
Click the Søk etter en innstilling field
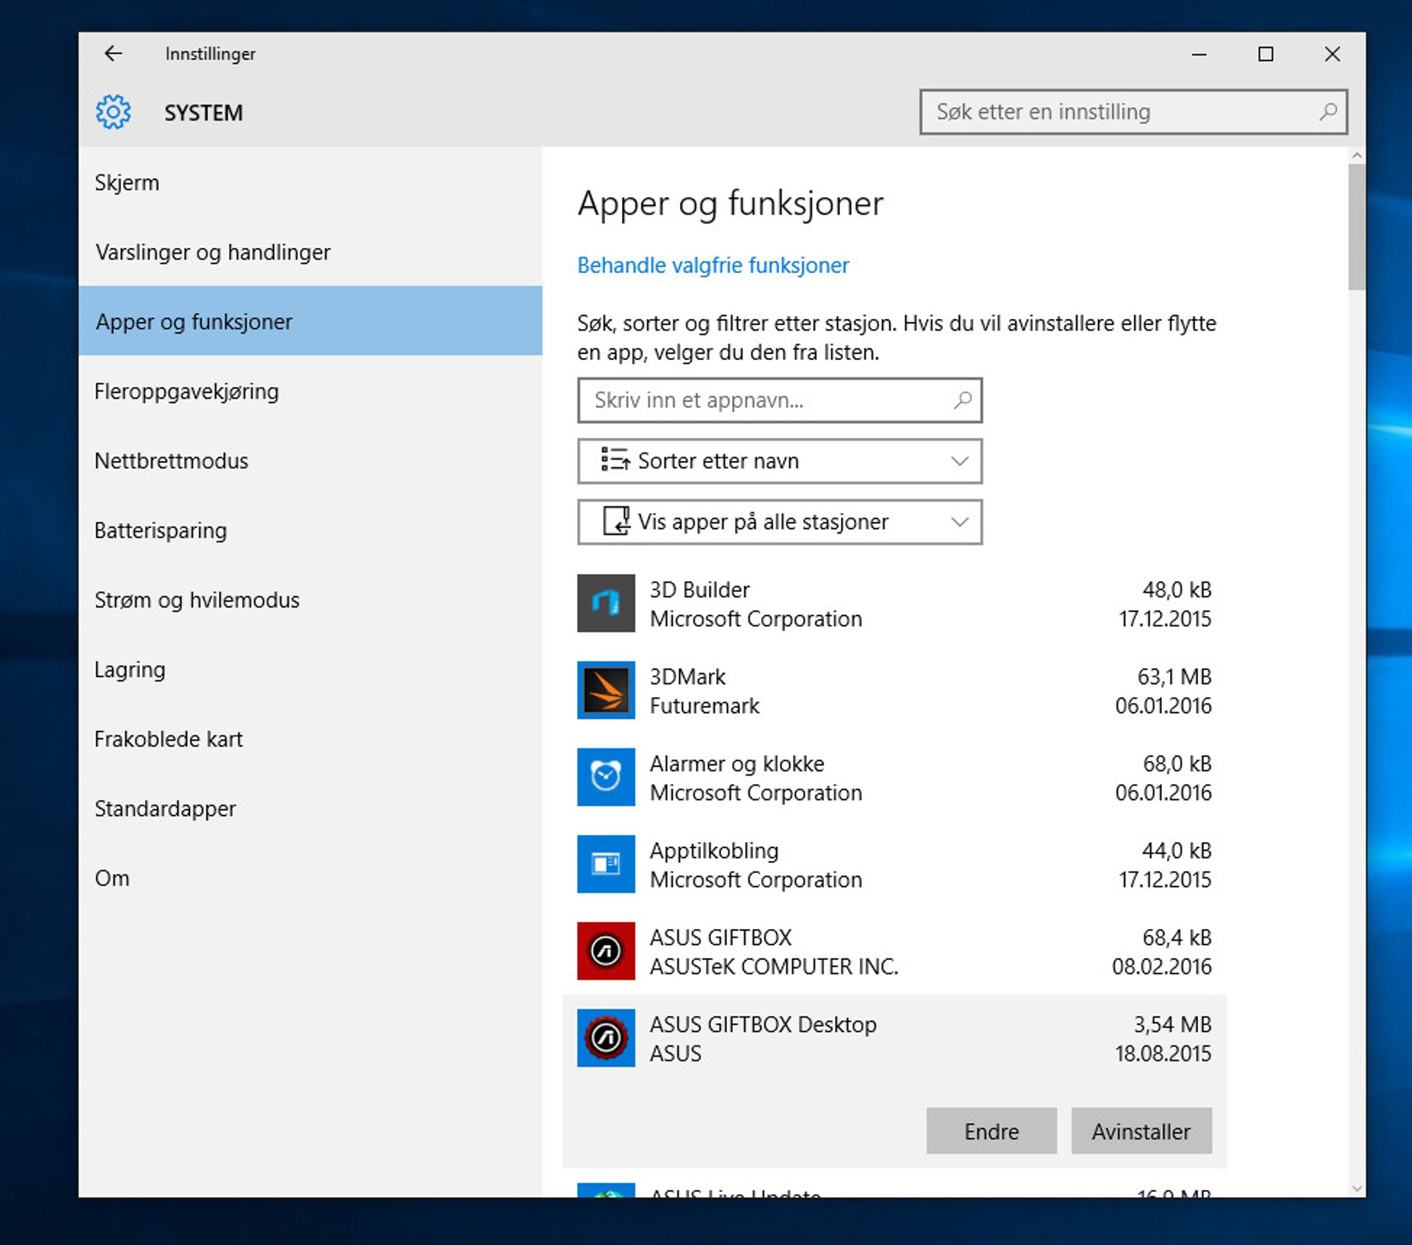1133,112
